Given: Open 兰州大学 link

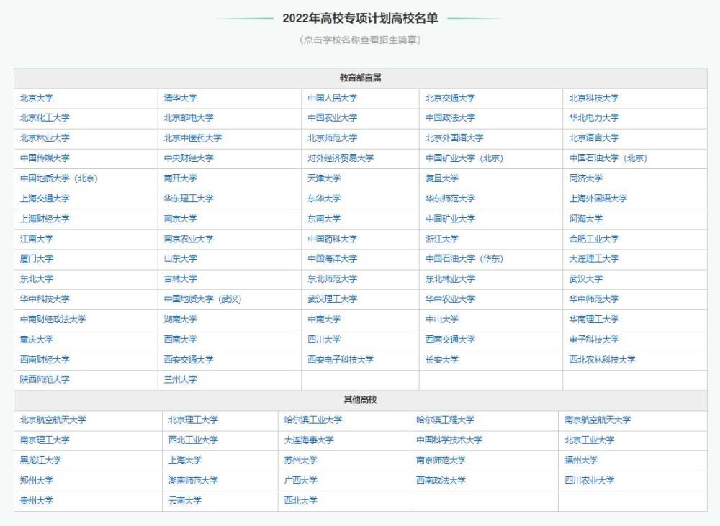Looking at the screenshot, I should [x=181, y=380].
